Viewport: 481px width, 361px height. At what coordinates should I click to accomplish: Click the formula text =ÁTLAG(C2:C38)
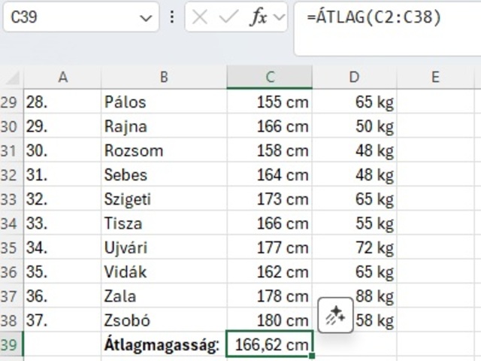[374, 17]
